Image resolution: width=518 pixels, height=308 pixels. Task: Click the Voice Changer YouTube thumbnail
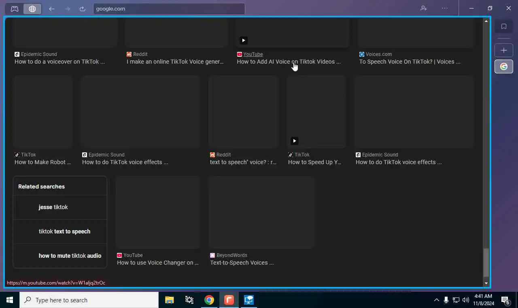click(158, 212)
